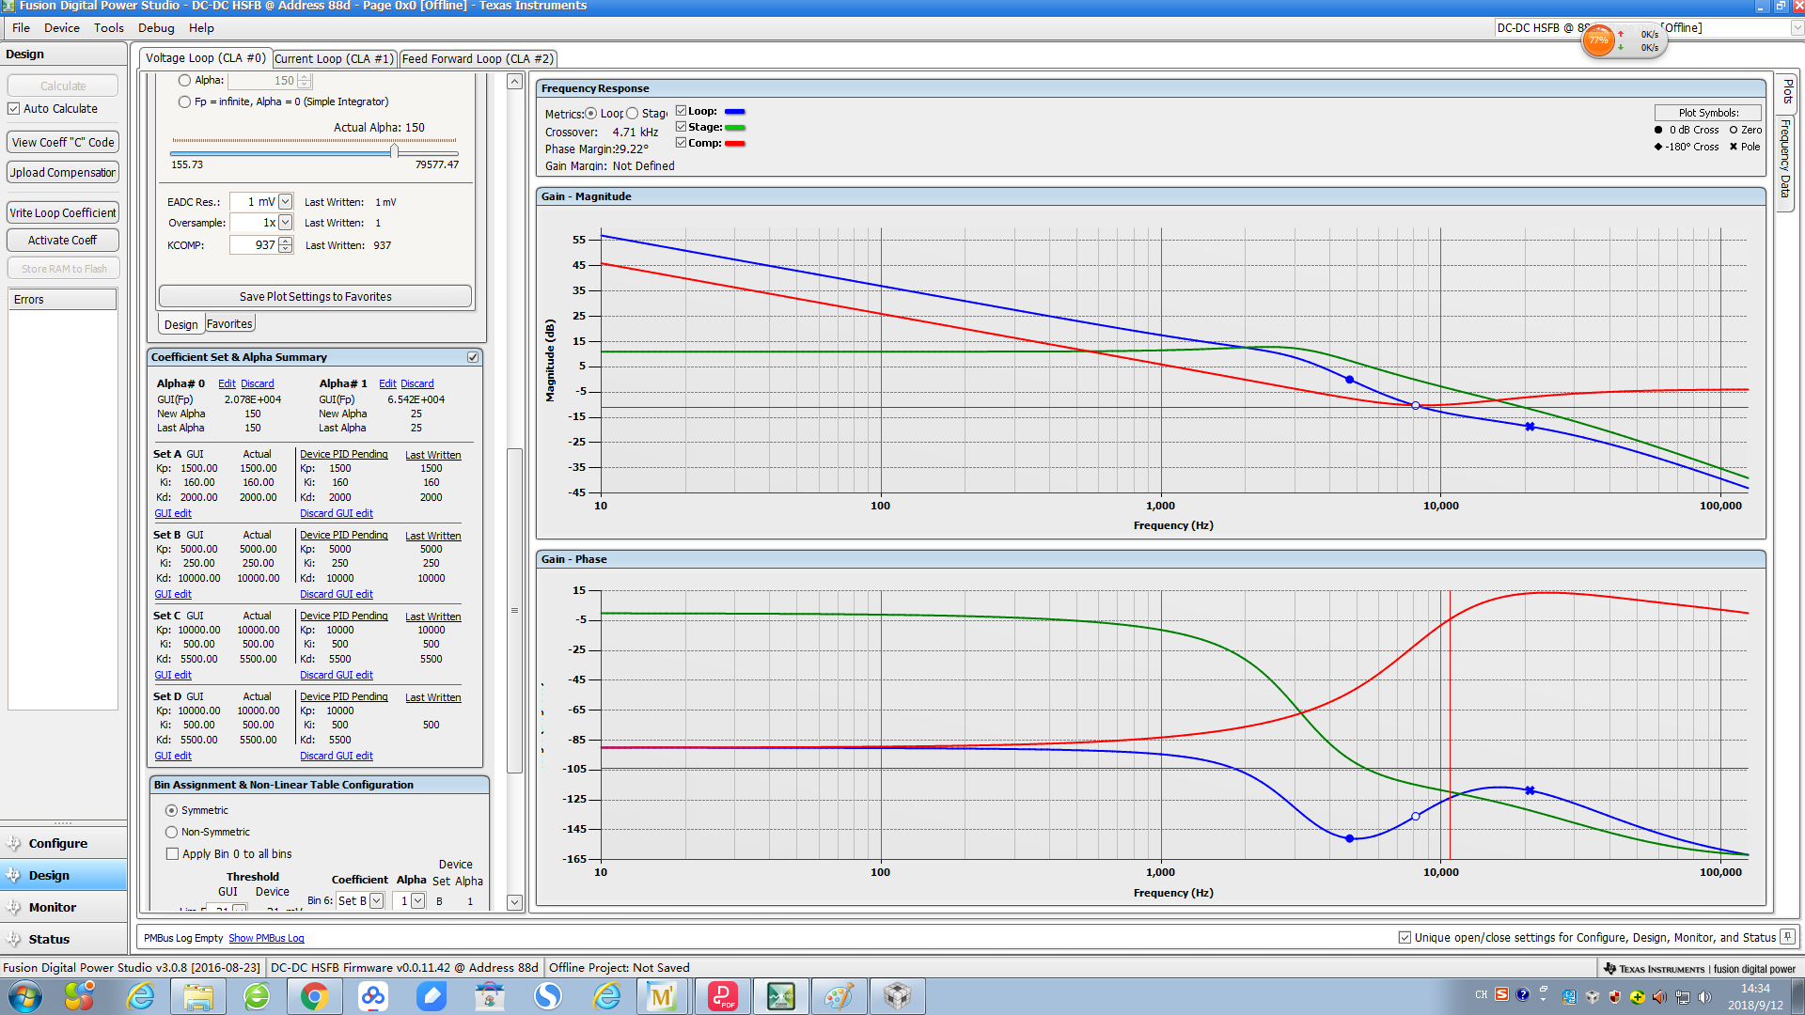
Task: Click the Paint palette taskbar icon
Action: coord(839,996)
